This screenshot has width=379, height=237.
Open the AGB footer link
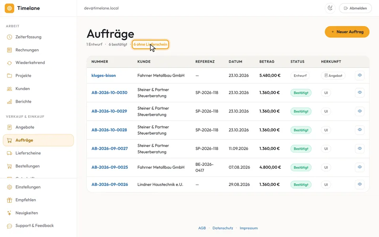coord(202,228)
